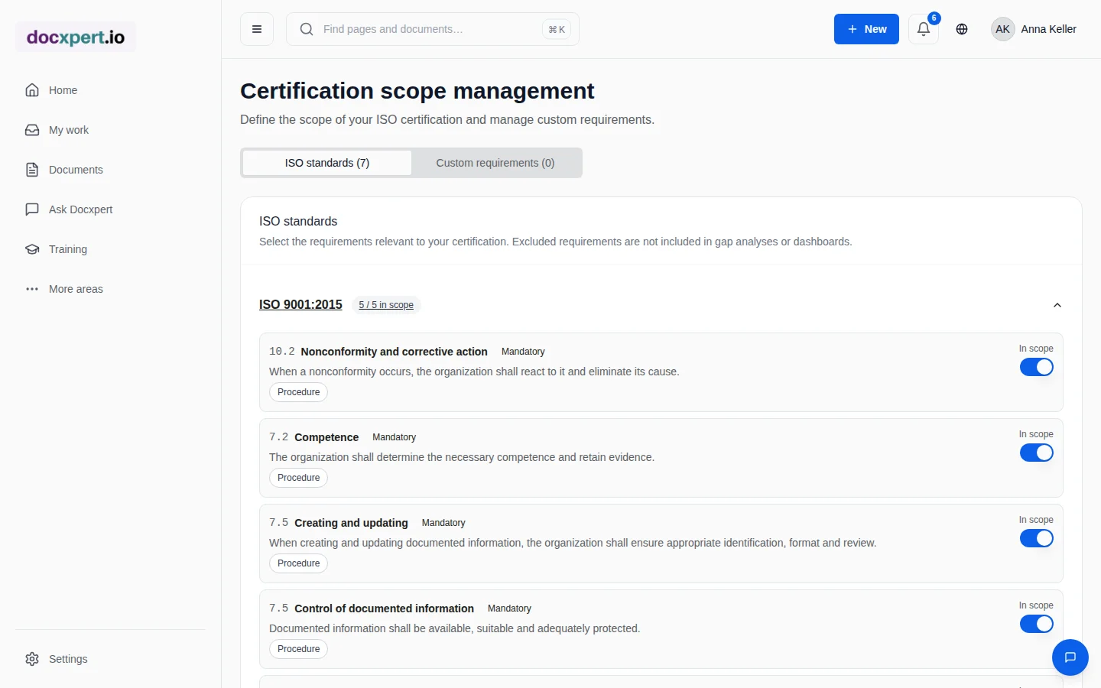Click the search magnifier icon
The image size is (1101, 688).
click(307, 29)
